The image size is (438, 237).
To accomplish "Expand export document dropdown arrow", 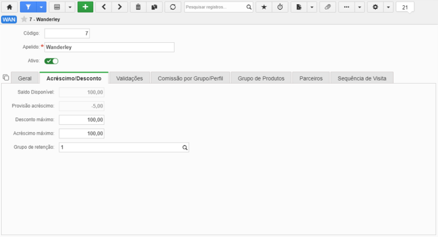I will [x=312, y=7].
